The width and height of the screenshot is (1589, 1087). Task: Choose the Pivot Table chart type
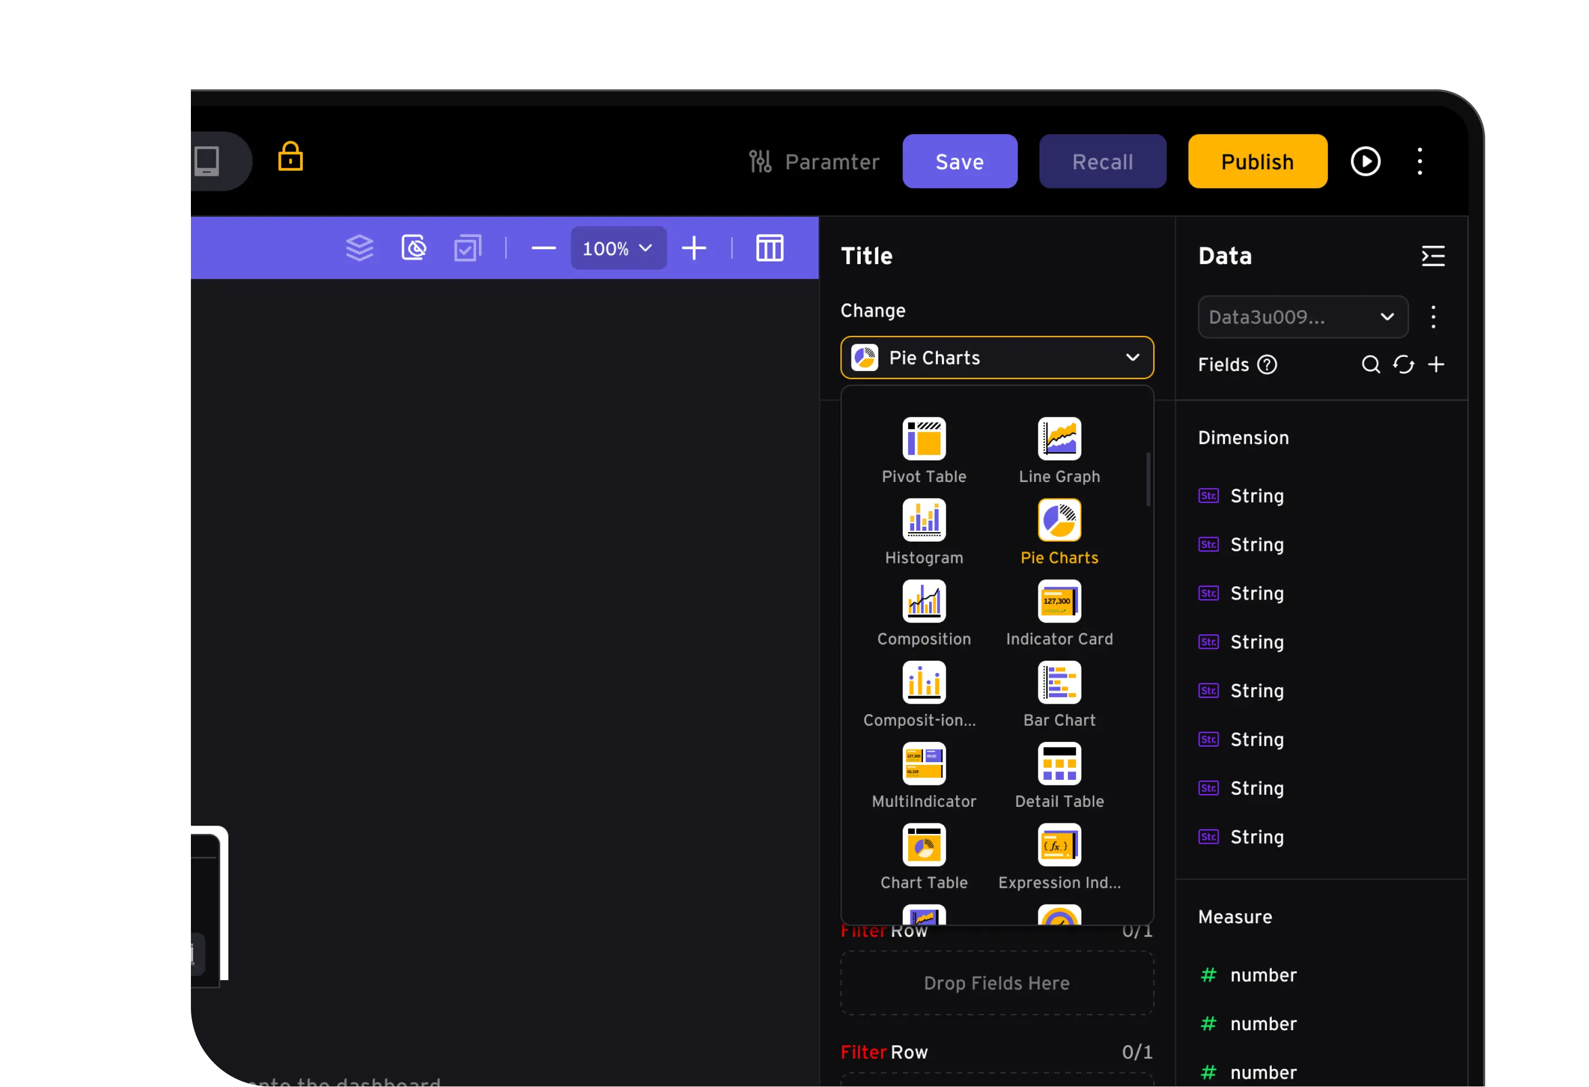pyautogui.click(x=924, y=451)
